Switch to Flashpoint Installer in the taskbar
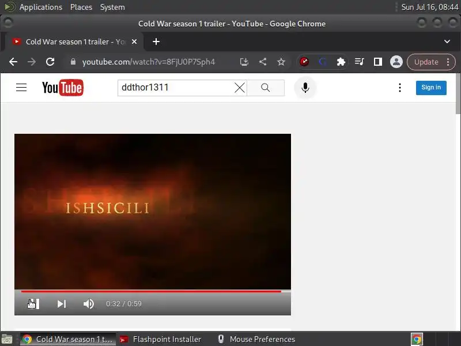The width and height of the screenshot is (461, 346). 161,339
